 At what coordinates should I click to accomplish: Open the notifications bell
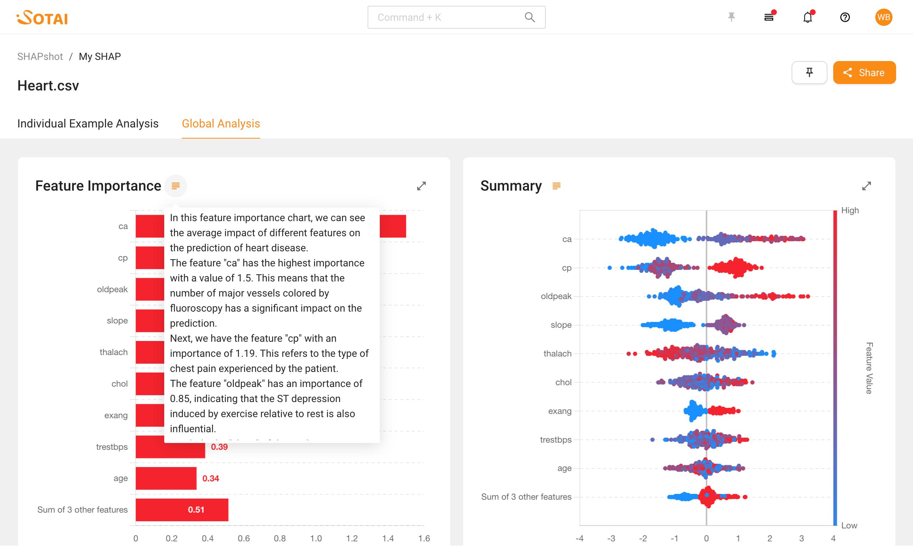point(807,17)
